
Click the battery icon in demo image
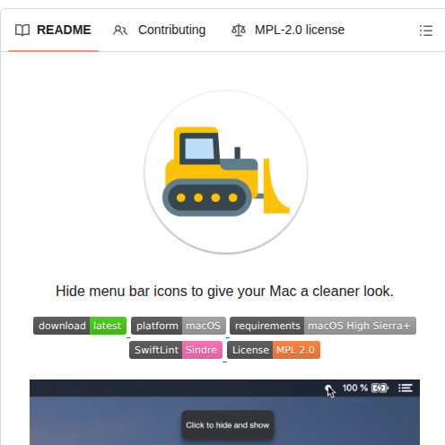click(380, 388)
